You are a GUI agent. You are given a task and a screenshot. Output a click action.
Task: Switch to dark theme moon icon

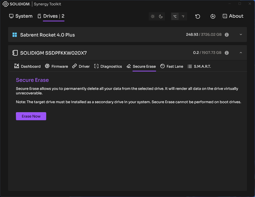click(x=161, y=16)
